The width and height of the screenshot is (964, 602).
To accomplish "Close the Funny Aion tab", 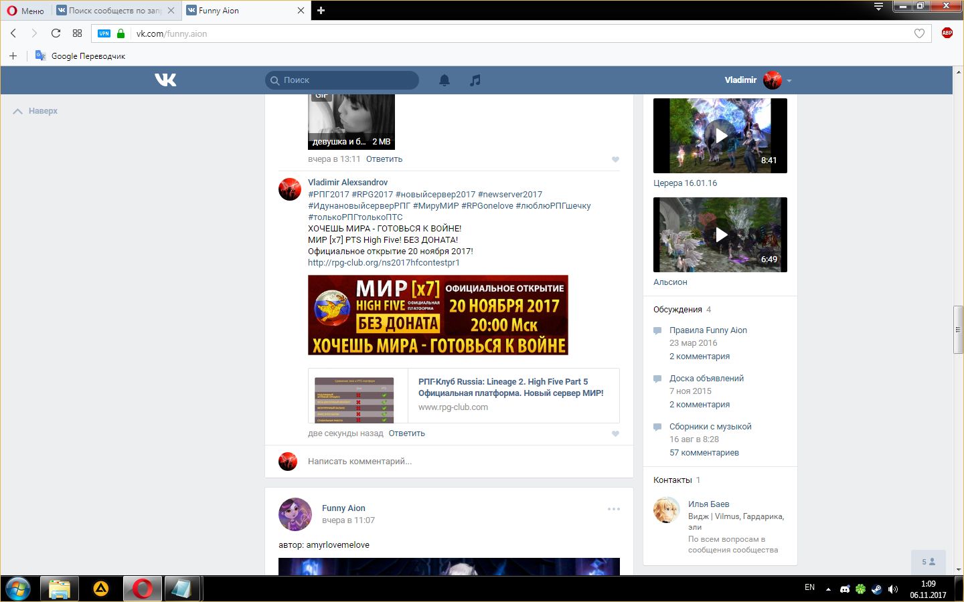I will pyautogui.click(x=301, y=11).
